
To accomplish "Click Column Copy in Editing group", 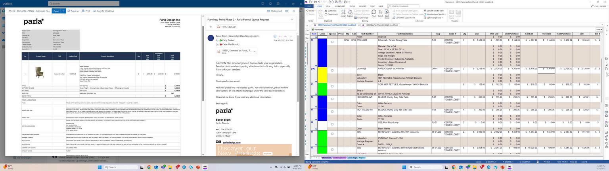I will (x=361, y=17).
